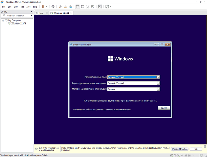This screenshot has width=207, height=157.
Task: Open the snapshot manager
Action: tap(70, 7)
